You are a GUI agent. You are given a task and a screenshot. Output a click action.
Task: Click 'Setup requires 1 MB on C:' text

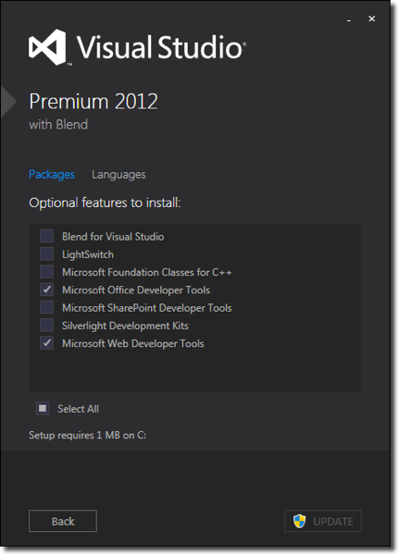[x=88, y=435]
